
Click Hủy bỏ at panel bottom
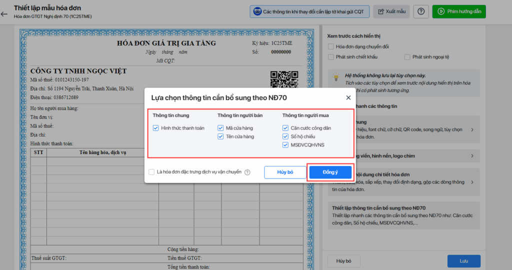[x=343, y=261]
